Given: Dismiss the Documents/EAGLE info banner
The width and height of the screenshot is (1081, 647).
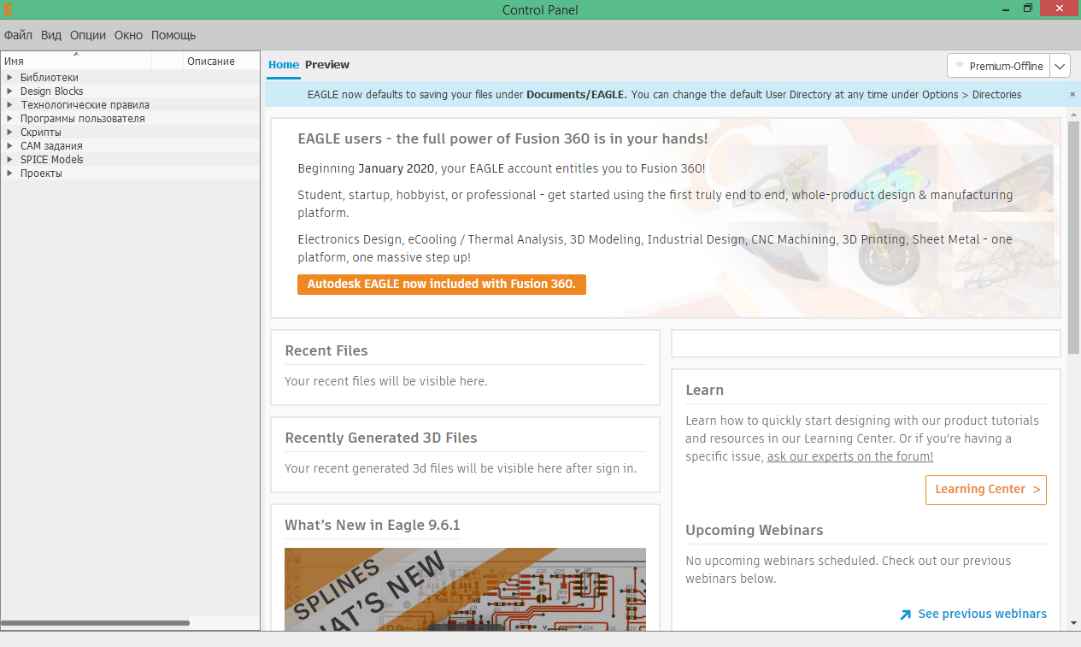Looking at the screenshot, I should pyautogui.click(x=1072, y=94).
